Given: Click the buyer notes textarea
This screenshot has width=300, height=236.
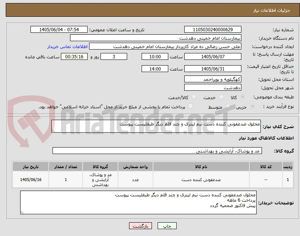Looking at the screenshot, I should click(x=138, y=202).
